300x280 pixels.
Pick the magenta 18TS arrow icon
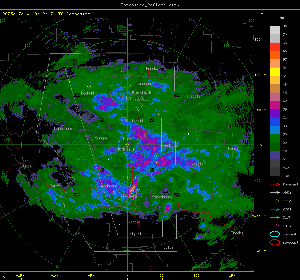(275, 226)
